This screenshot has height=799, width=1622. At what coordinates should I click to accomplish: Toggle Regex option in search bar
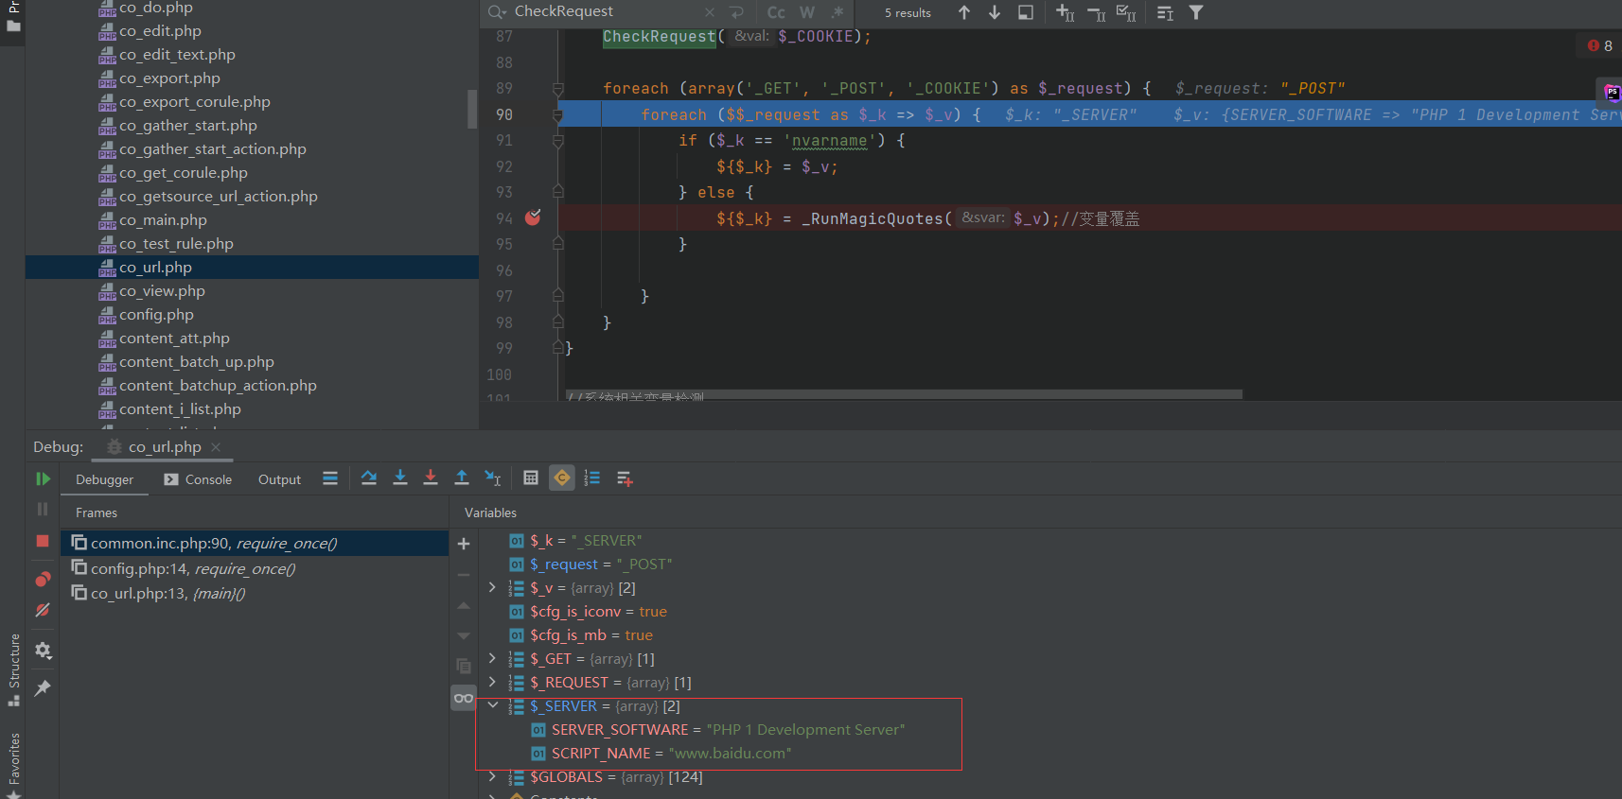837,12
